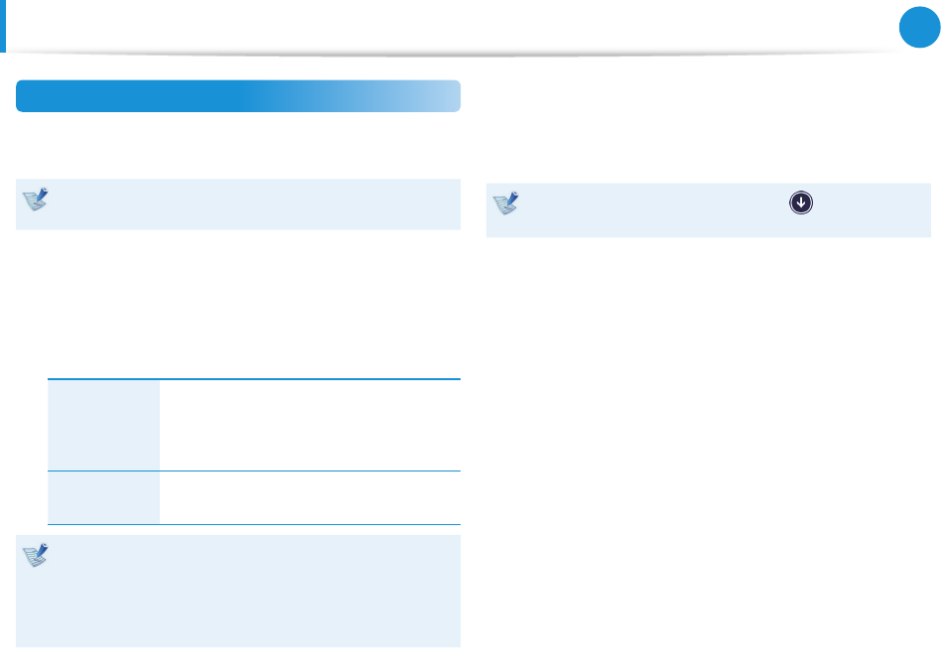
Task: Select the upper shaded first-column table cell
Action: 104,425
